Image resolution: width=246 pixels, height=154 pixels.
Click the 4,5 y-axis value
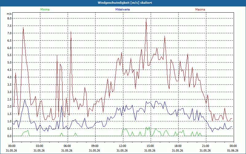(9, 70)
